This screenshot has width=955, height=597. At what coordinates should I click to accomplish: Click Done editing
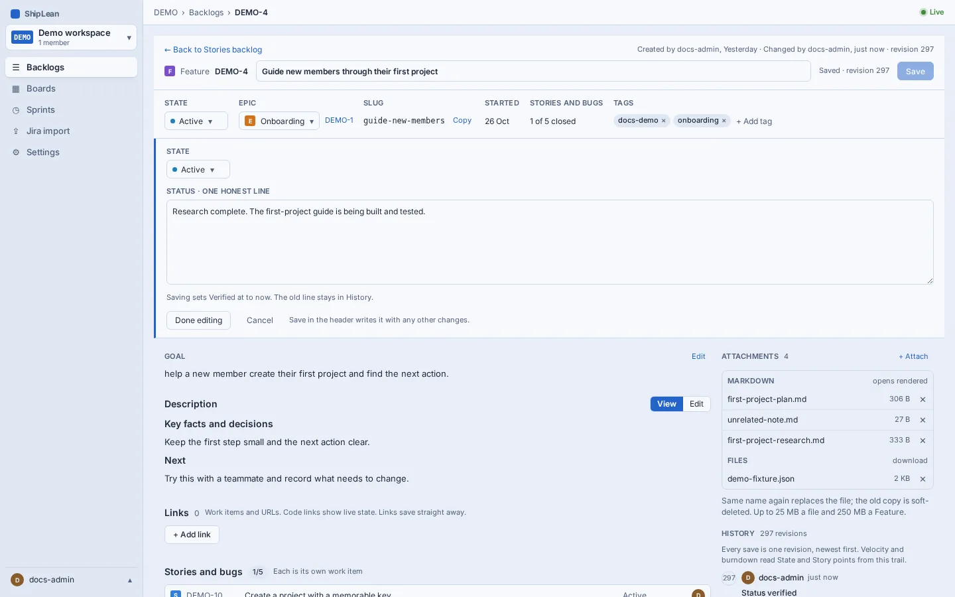[198, 320]
